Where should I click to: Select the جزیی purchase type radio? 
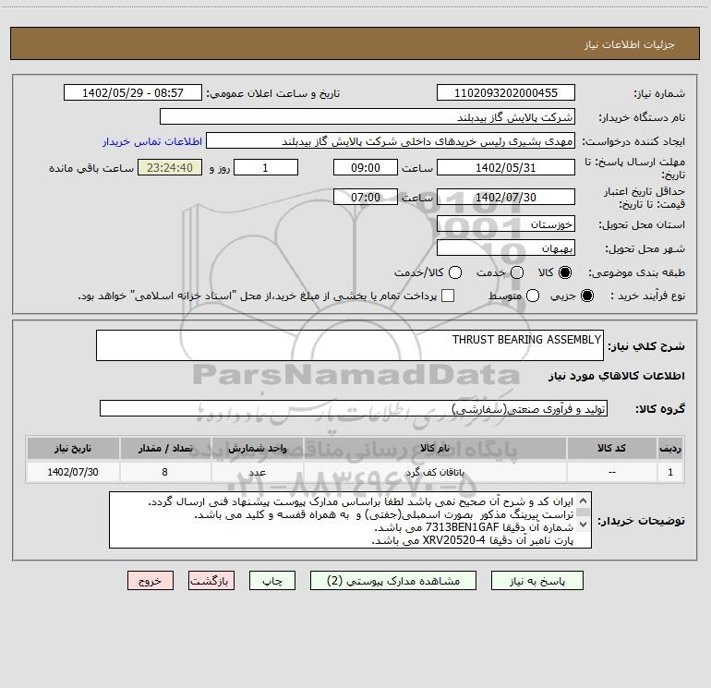pos(586,296)
